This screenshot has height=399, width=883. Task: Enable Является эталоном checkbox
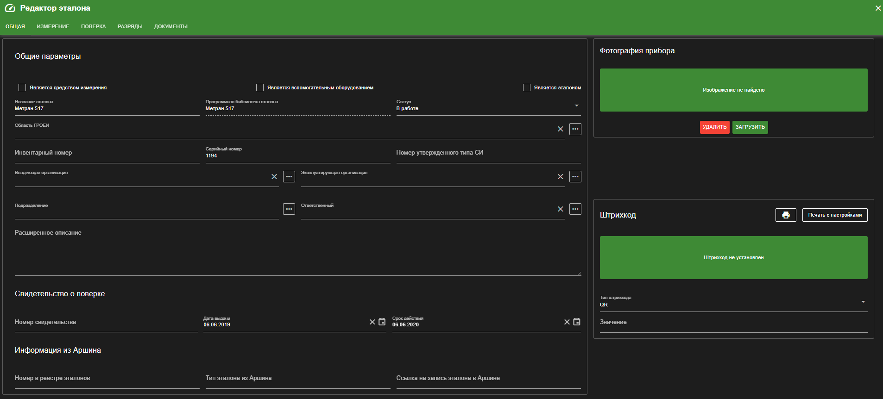click(x=527, y=87)
